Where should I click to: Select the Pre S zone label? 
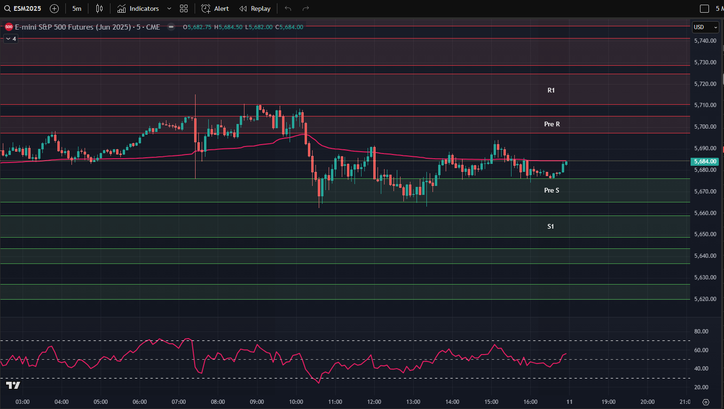point(551,190)
